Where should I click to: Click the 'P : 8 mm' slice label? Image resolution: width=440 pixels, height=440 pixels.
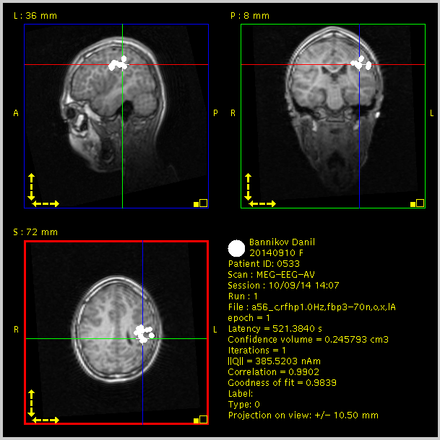point(250,16)
